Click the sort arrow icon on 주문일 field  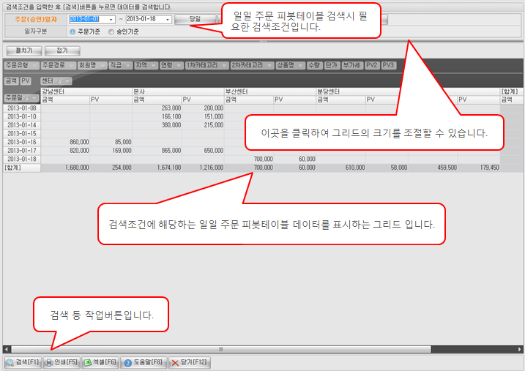26,97
